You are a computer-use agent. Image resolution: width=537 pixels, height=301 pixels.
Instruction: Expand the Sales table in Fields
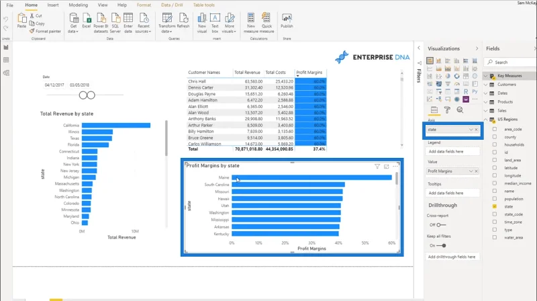coord(485,111)
